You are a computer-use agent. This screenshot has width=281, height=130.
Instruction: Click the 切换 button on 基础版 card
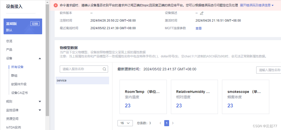pyautogui.click(x=35, y=24)
